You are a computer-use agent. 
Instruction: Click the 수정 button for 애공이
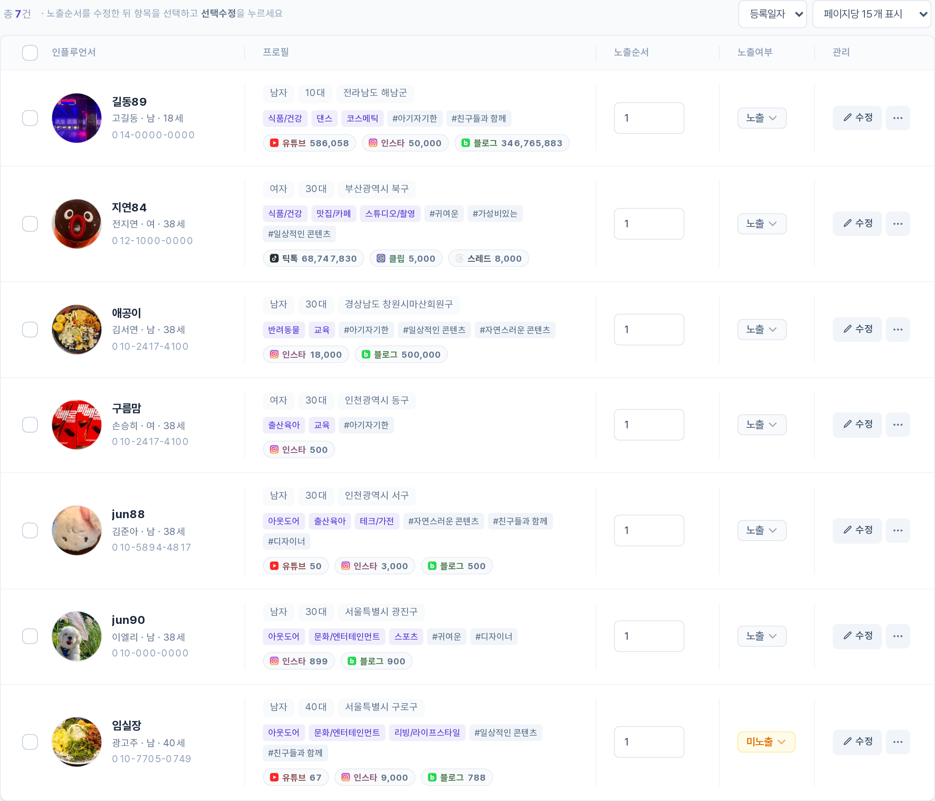[857, 330]
